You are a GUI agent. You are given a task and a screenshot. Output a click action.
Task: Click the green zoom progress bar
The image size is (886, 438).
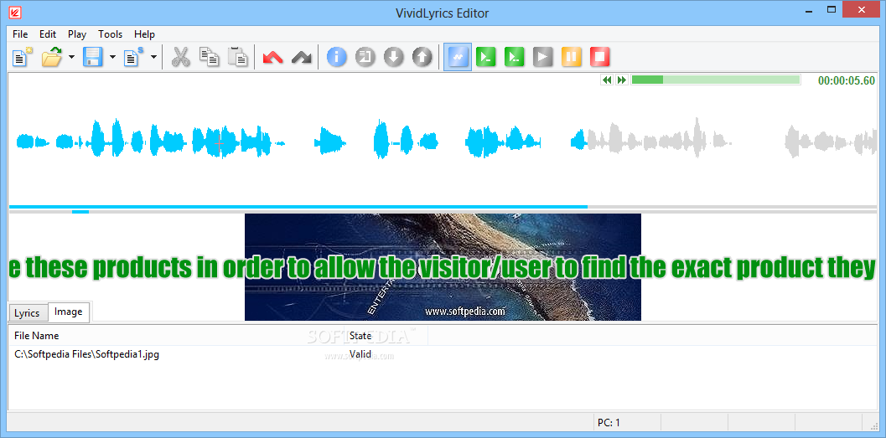click(x=715, y=80)
